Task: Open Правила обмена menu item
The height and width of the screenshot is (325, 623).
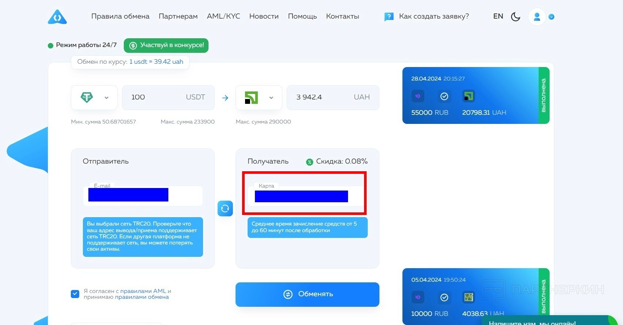Action: pos(120,16)
